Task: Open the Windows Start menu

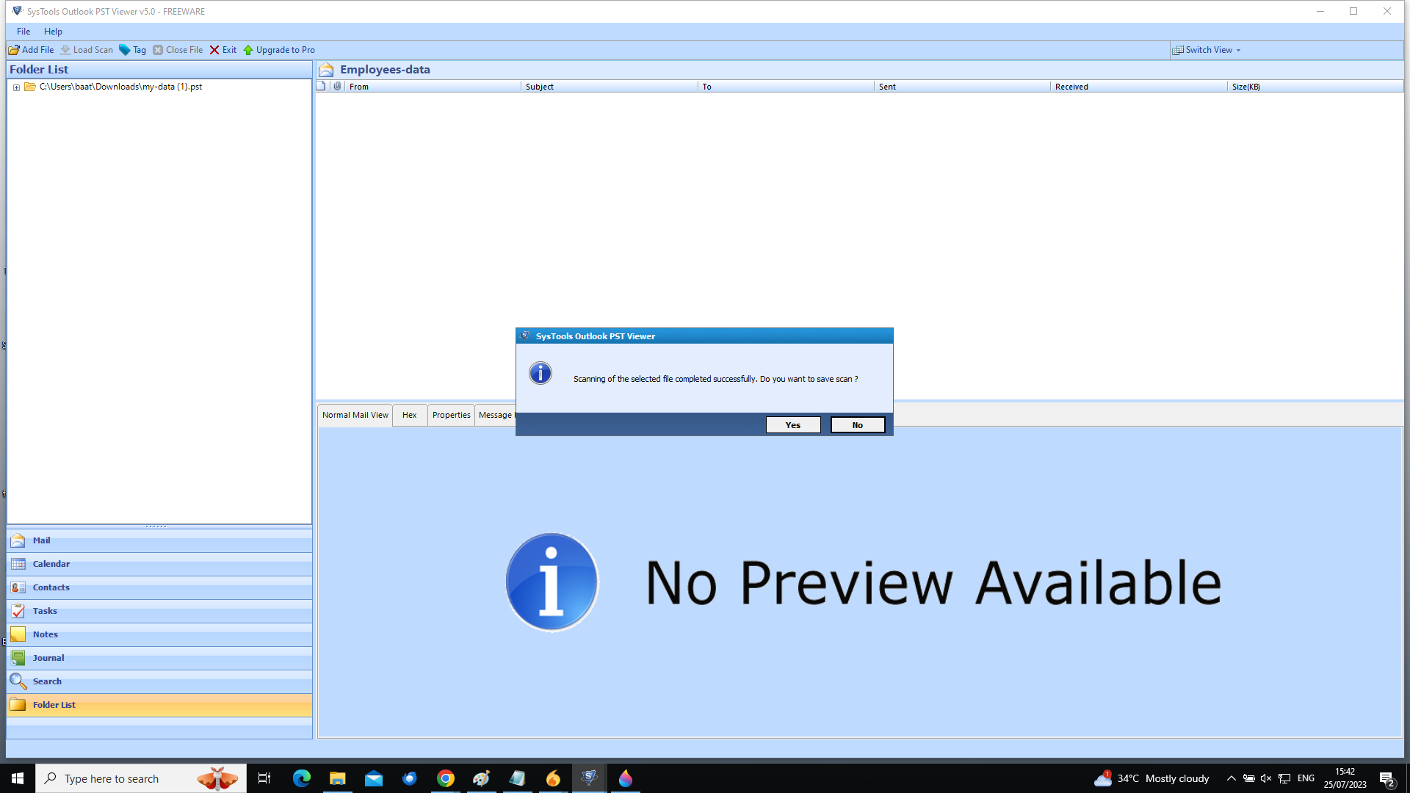Action: (18, 778)
